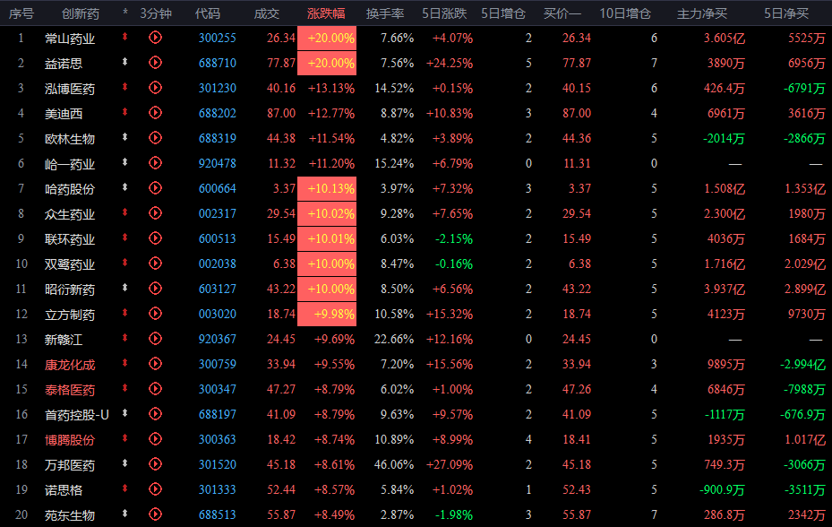The width and height of the screenshot is (832, 527).
Task: Open stock code 688710
Action: tap(217, 64)
